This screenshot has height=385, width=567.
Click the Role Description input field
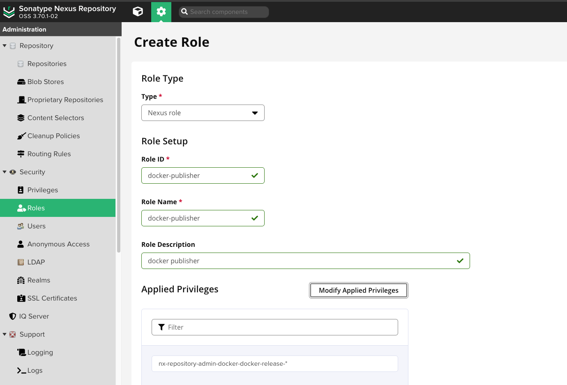[x=306, y=261]
